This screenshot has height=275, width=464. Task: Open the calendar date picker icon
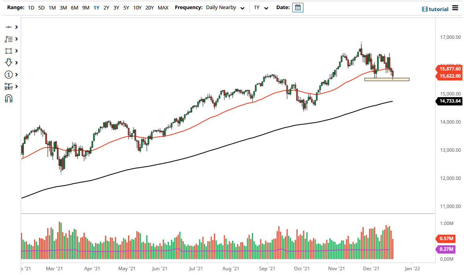click(297, 7)
